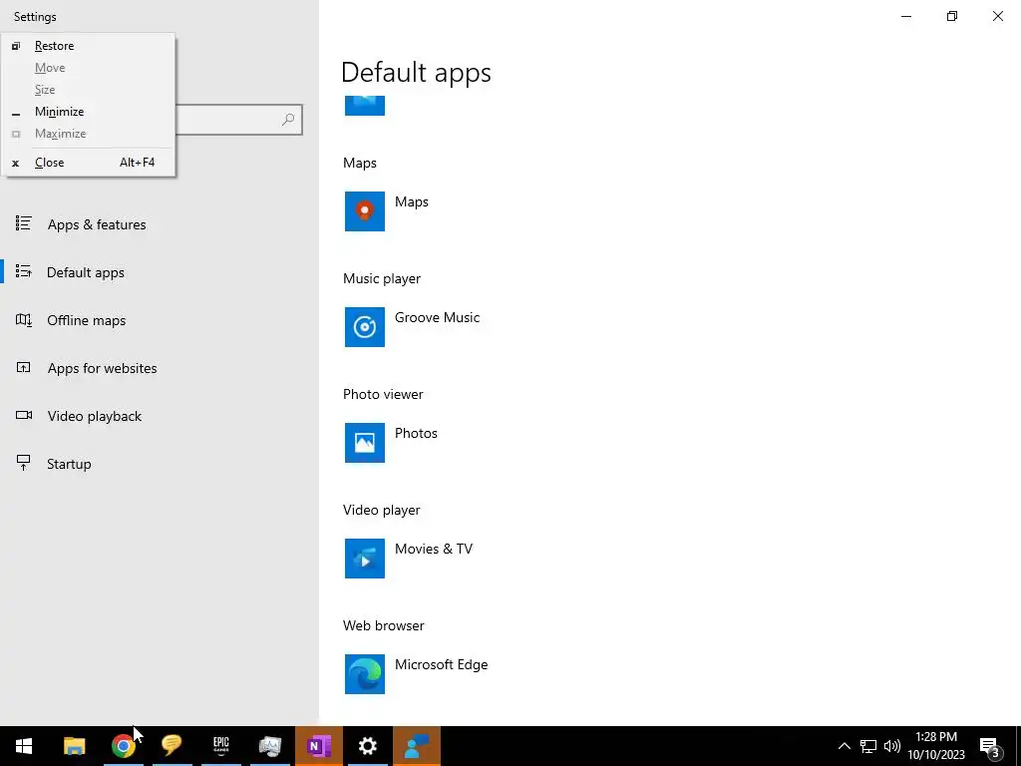Viewport: 1021px width, 766px height.
Task: Change web browser from Microsoft Edge
Action: [441, 665]
